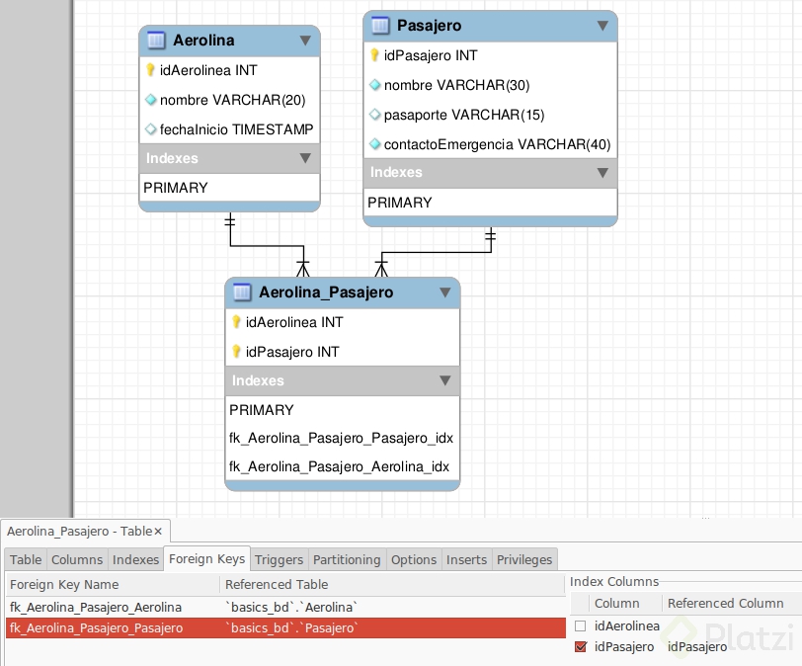Click the Pasajero table header icon
The width and height of the screenshot is (802, 666).
[x=380, y=26]
